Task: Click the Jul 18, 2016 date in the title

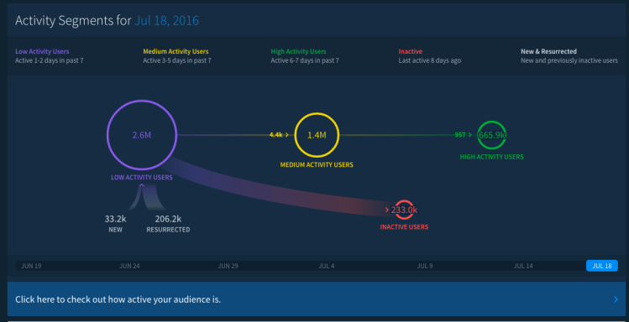Action: click(166, 20)
